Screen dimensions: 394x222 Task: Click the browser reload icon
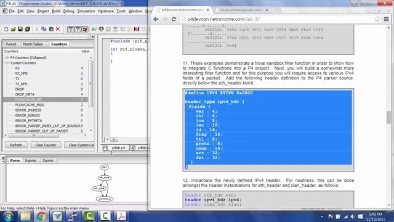[x=174, y=19]
